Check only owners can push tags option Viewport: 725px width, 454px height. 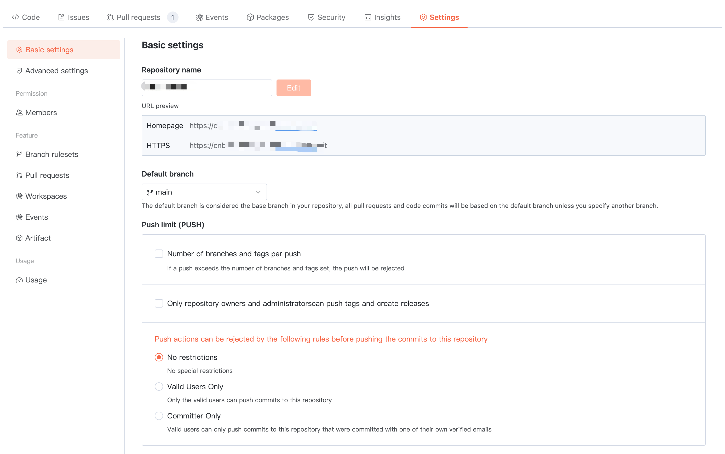click(159, 303)
